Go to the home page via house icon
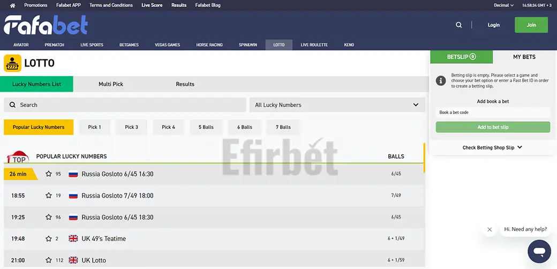This screenshot has height=269, width=557. pyautogui.click(x=12, y=5)
